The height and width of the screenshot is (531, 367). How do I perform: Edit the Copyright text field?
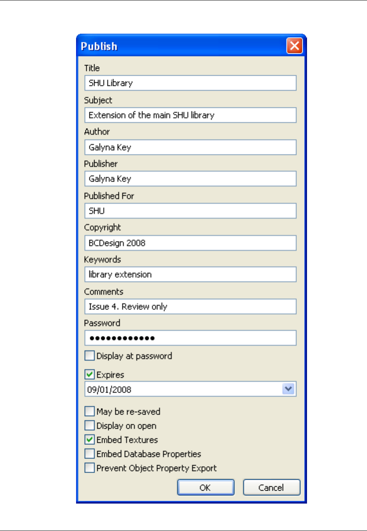(190, 243)
